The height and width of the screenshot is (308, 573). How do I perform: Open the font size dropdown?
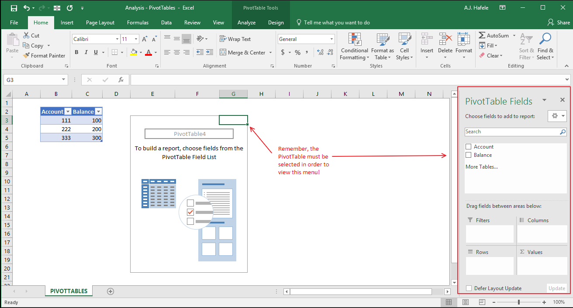(x=136, y=39)
